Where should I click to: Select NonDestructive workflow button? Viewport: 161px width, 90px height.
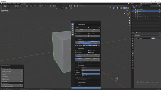pos(94,41)
